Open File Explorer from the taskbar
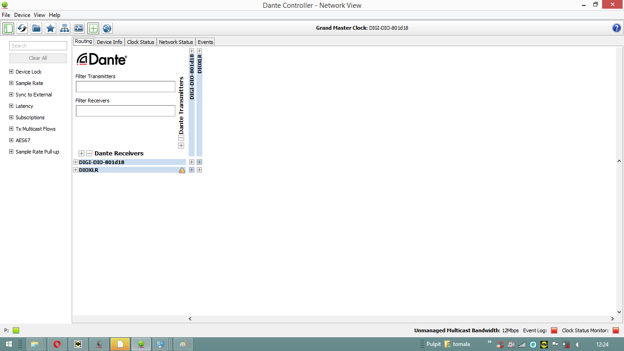Image resolution: width=624 pixels, height=351 pixels. [35, 344]
